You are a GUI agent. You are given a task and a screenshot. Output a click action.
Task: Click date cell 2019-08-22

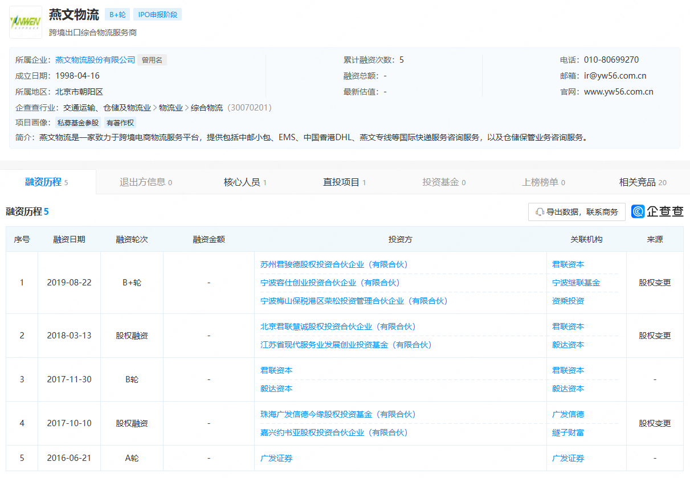[x=69, y=283]
